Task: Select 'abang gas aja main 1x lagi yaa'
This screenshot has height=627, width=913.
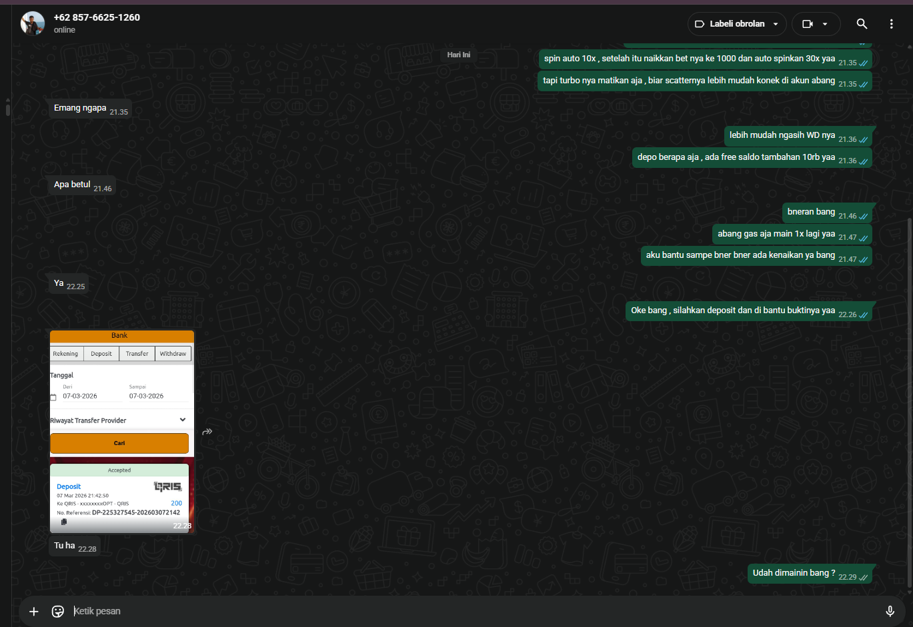Action: (792, 235)
